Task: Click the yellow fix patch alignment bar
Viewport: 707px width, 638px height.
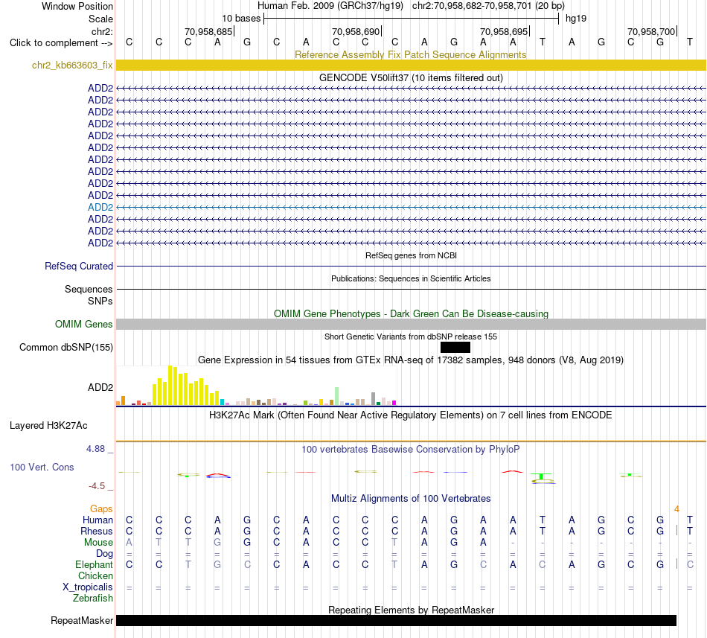Action: tap(411, 65)
